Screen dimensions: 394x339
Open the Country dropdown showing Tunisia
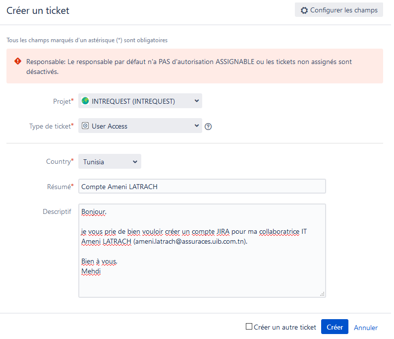[x=110, y=161]
